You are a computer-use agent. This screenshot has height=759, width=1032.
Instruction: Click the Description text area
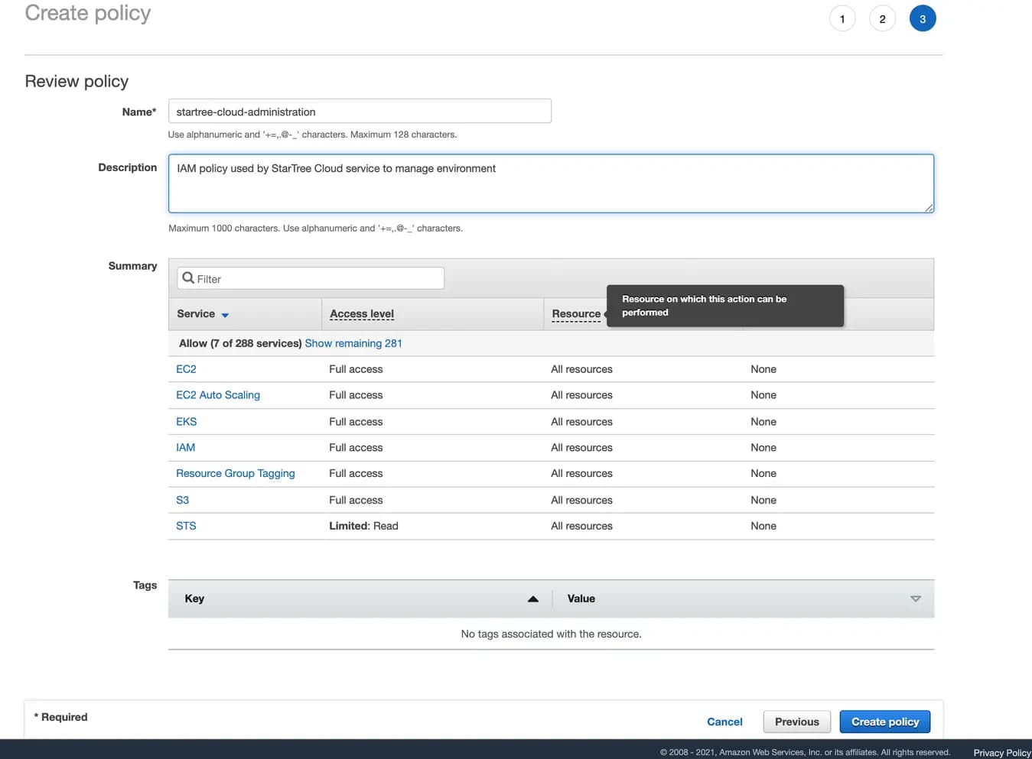click(551, 183)
